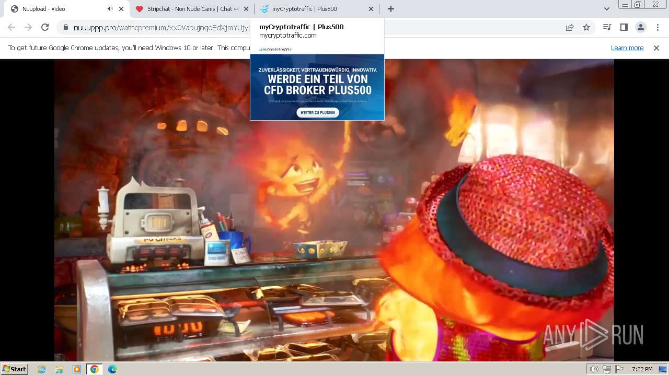Close the Nuupload - Video tab
This screenshot has height=376, width=669.
tap(121, 9)
